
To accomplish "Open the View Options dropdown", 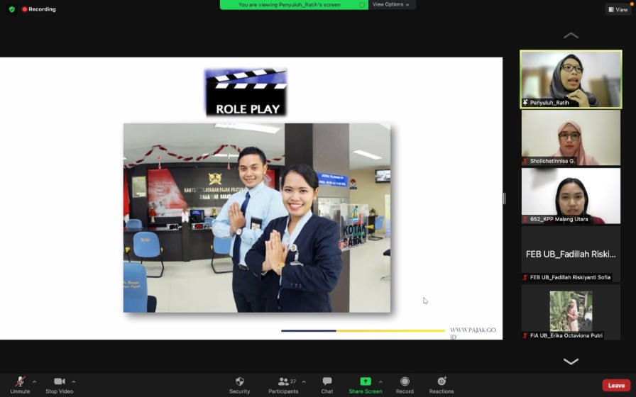I will coord(391,4).
